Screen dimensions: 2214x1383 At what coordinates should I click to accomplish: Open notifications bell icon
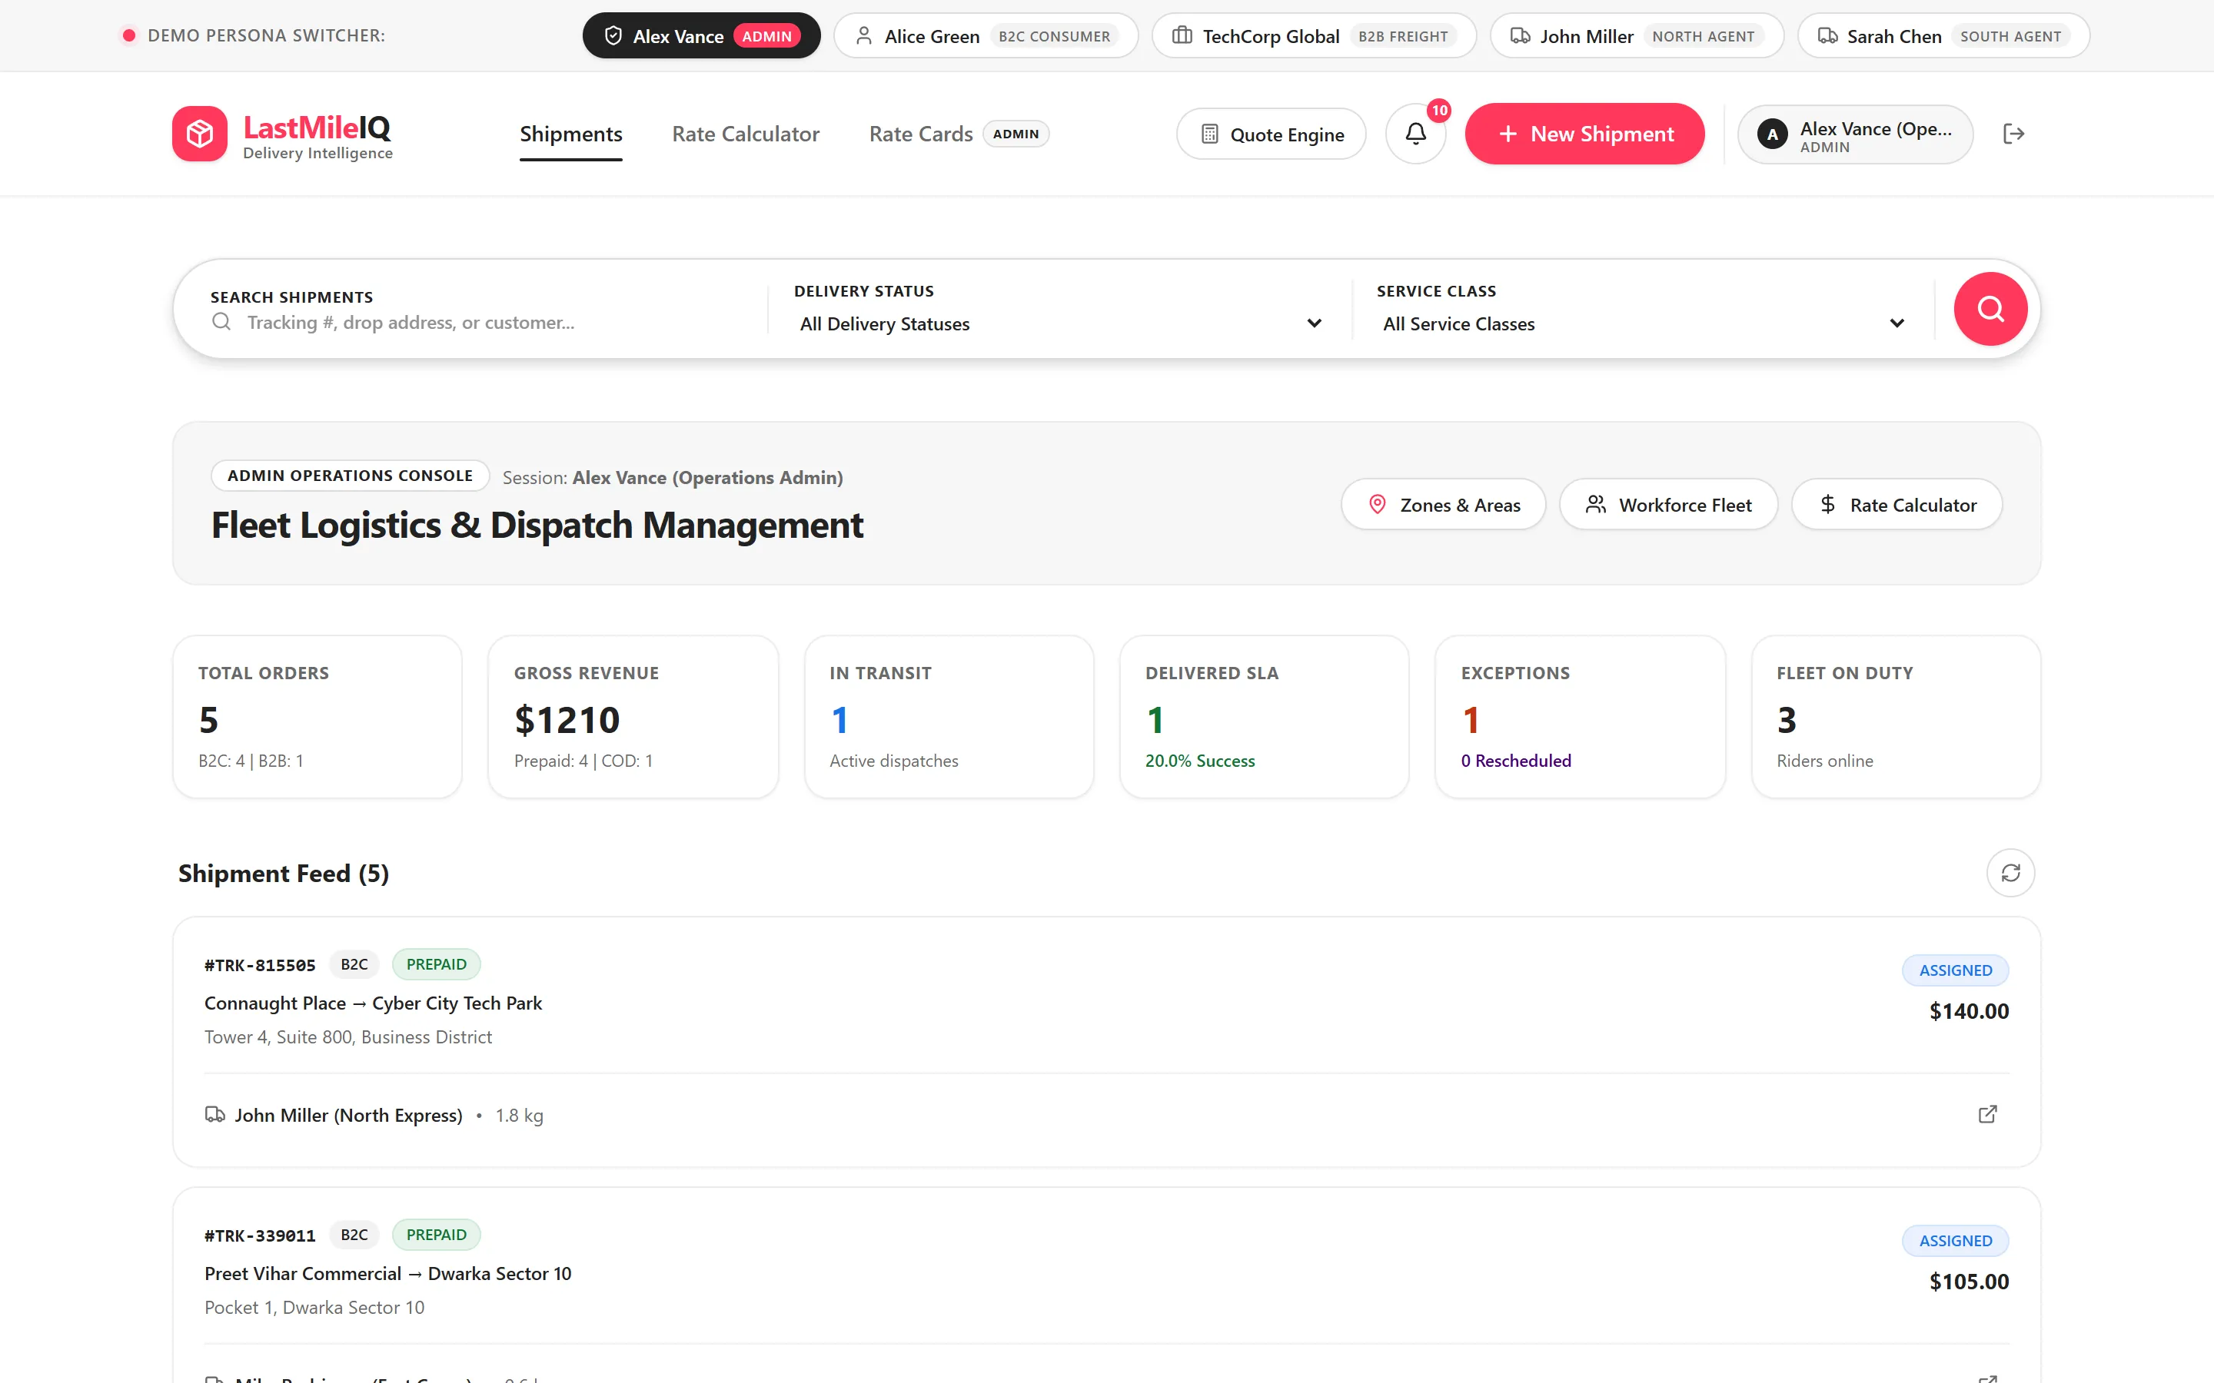[1415, 134]
